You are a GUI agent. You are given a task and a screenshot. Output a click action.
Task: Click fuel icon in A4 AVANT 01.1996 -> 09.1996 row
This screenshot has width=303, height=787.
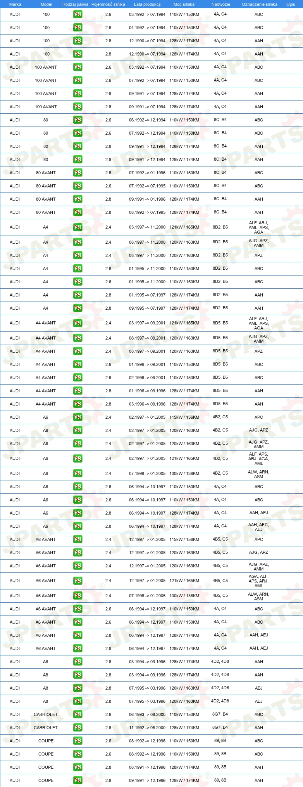pyautogui.click(x=77, y=391)
